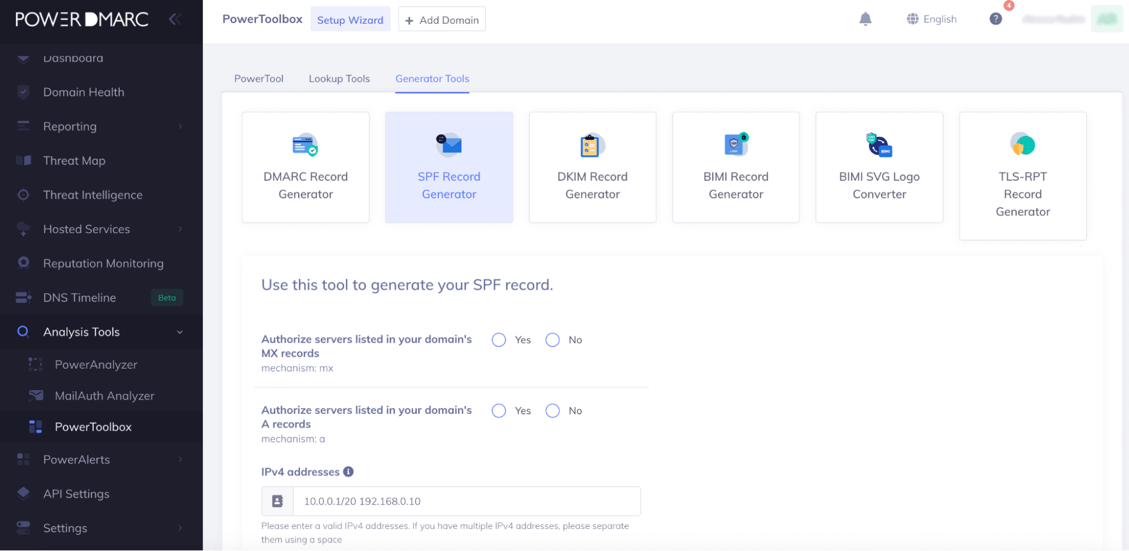Select Yes for A records authorization
Viewport: 1129px width, 551px height.
click(499, 410)
